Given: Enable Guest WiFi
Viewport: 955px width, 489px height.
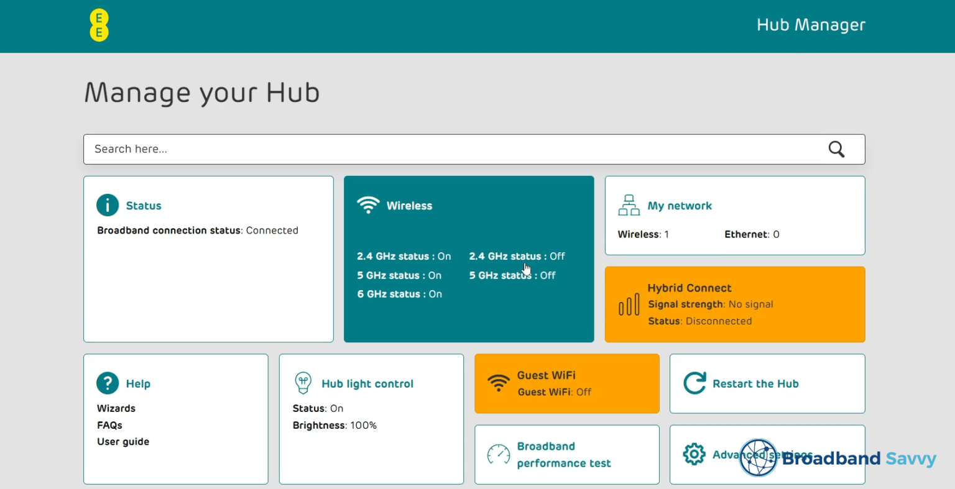Looking at the screenshot, I should click(x=566, y=383).
